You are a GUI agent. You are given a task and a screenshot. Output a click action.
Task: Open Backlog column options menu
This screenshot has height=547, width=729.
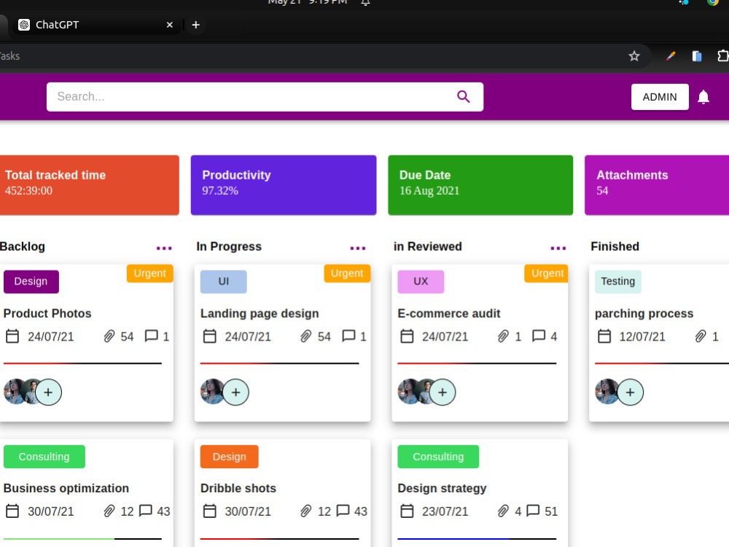(x=163, y=248)
